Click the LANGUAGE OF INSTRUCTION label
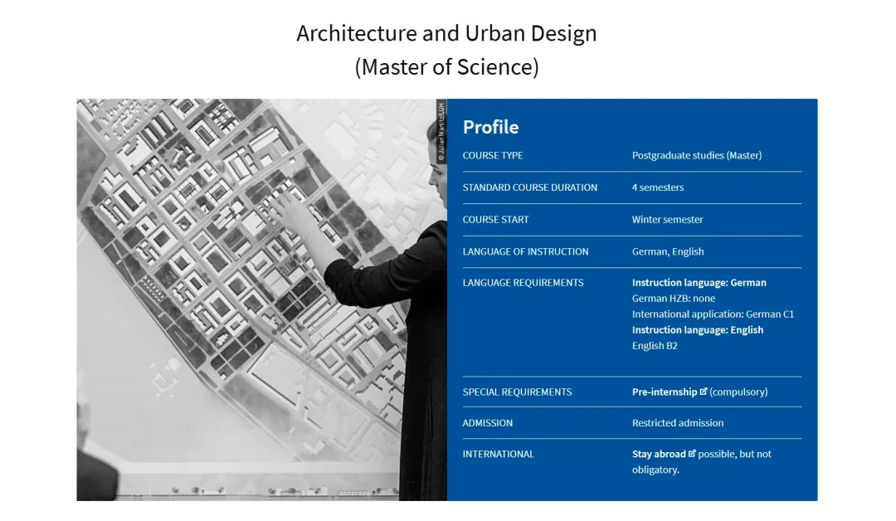Image resolution: width=896 pixels, height=521 pixels. 525,251
